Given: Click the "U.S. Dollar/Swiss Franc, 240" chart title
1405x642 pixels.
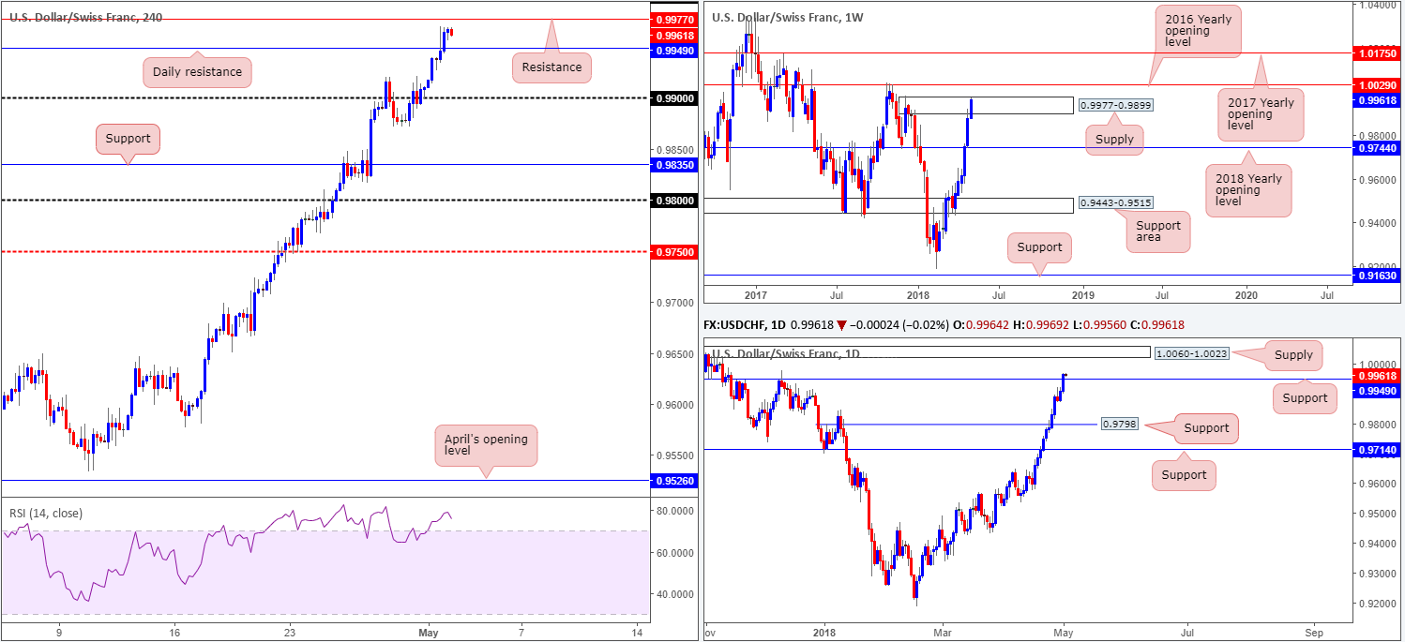Looking at the screenshot, I should pos(85,17).
